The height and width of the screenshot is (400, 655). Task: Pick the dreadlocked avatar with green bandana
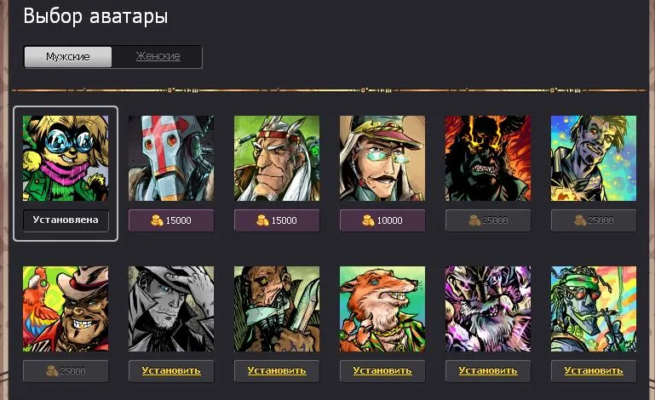[594, 309]
